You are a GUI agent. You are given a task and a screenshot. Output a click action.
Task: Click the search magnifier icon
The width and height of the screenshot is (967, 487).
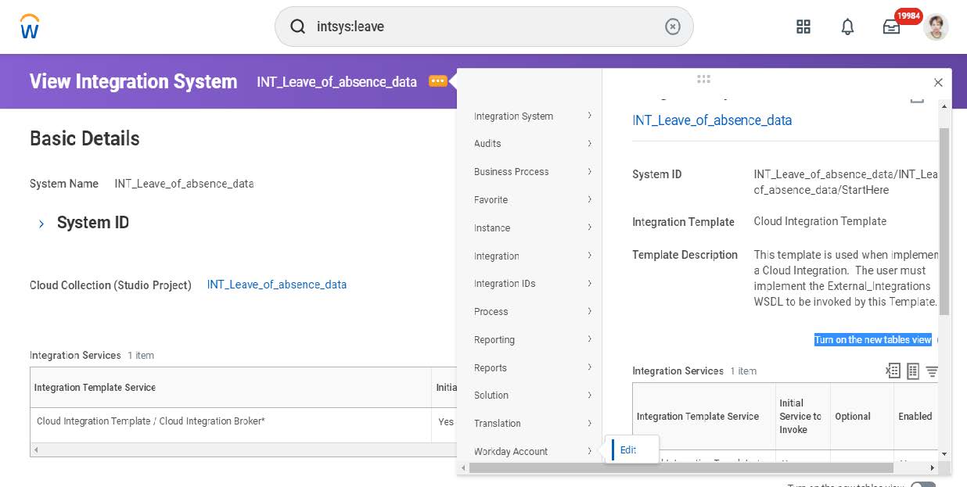(298, 27)
